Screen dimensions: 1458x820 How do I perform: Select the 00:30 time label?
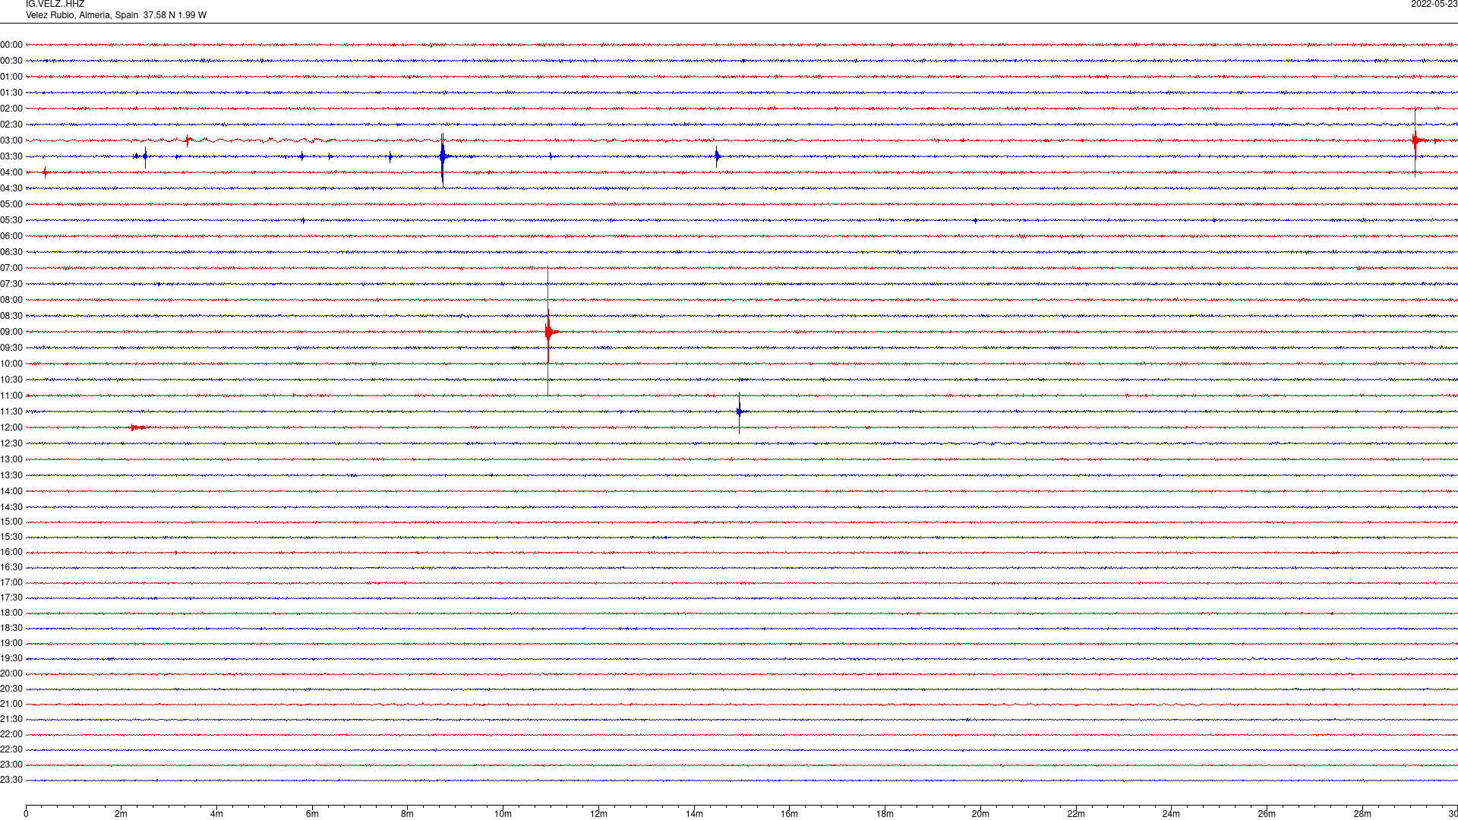[x=11, y=61]
